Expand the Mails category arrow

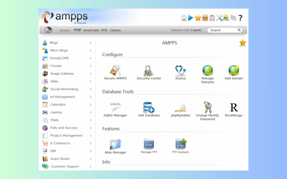(91, 120)
